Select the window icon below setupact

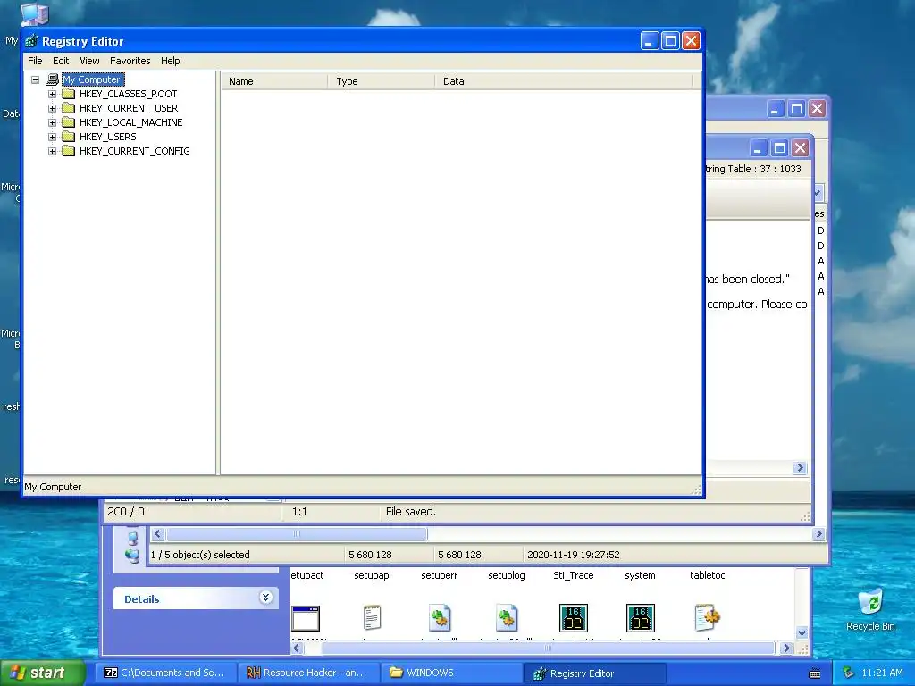pos(306,618)
